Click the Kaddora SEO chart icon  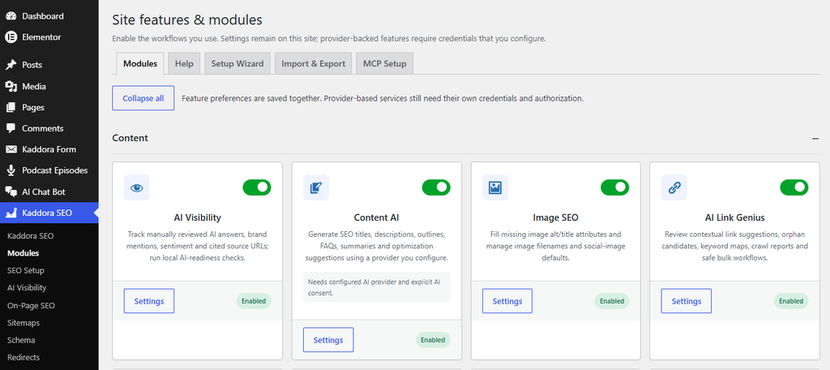click(x=11, y=213)
